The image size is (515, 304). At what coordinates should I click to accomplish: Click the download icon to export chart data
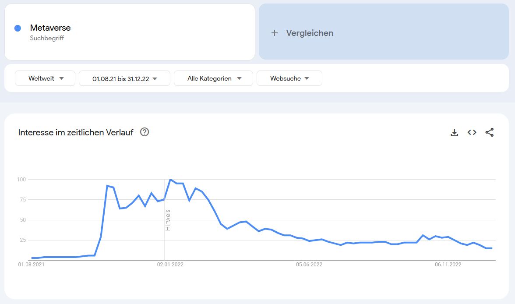pos(455,132)
